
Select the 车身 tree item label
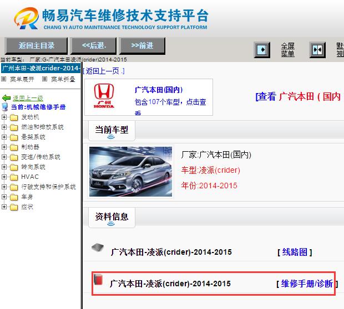pyautogui.click(x=27, y=197)
